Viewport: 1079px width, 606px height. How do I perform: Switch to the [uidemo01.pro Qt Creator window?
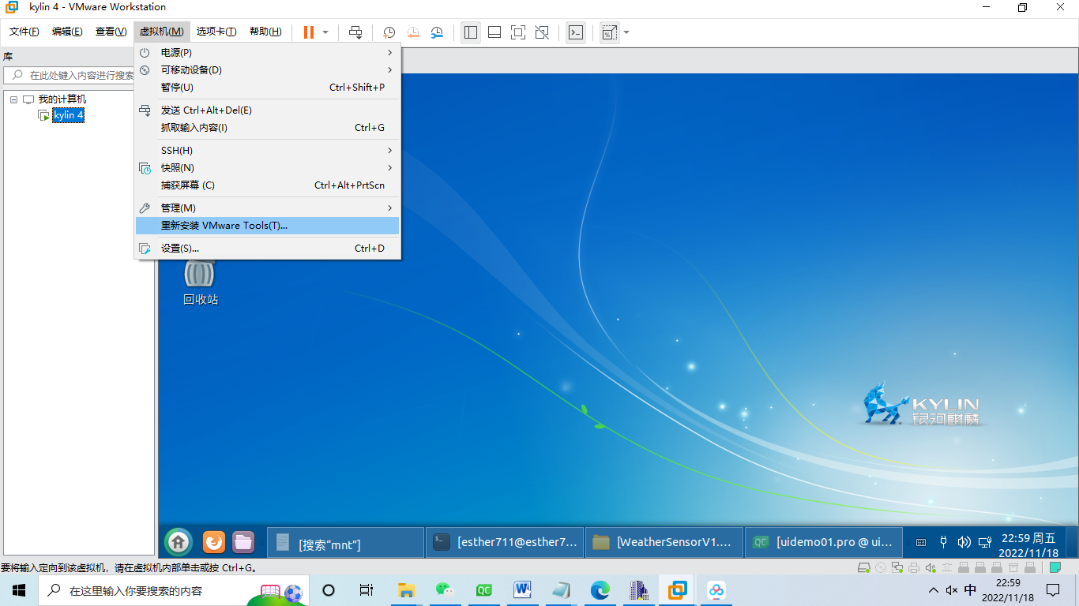(824, 543)
